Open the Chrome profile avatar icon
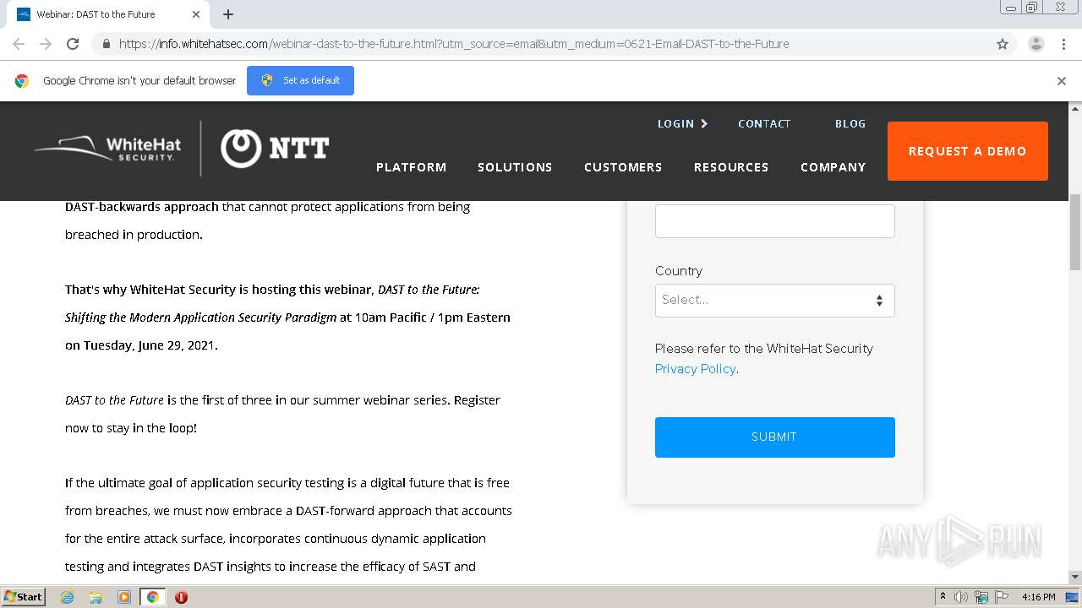Viewport: 1082px width, 608px height. click(x=1036, y=44)
